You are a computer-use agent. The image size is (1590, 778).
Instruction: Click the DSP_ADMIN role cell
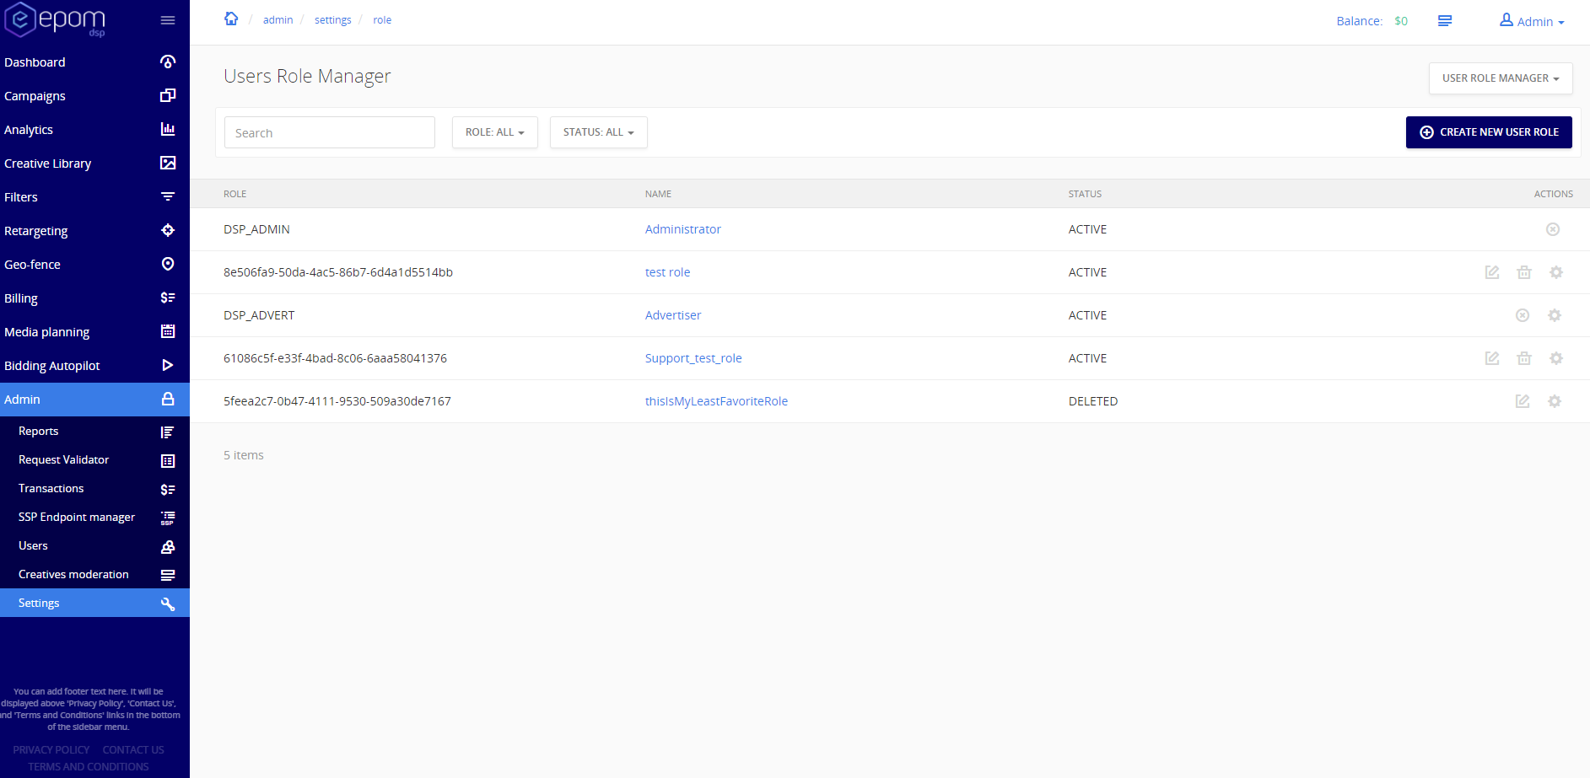point(256,229)
